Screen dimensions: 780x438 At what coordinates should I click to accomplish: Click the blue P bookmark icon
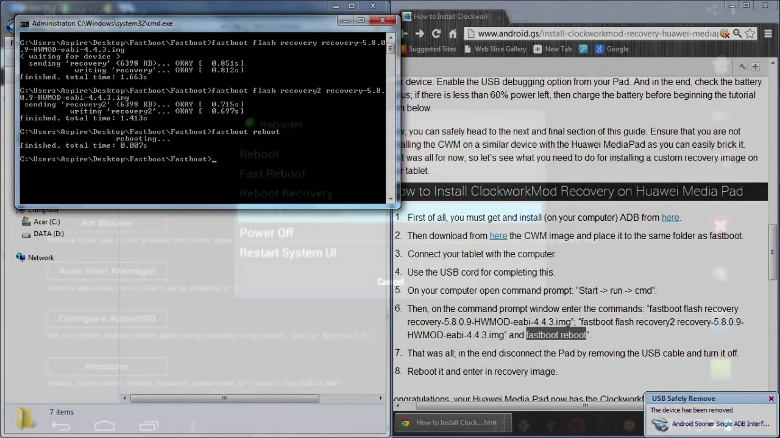(584, 49)
